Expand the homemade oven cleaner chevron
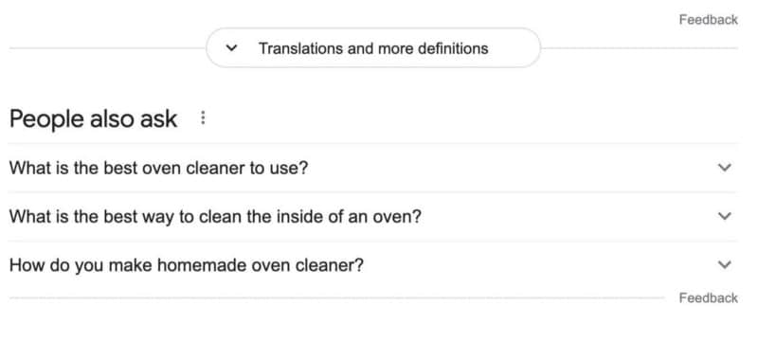This screenshot has width=758, height=342. (724, 264)
